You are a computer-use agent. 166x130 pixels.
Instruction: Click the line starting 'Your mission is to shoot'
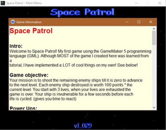(x=76, y=80)
